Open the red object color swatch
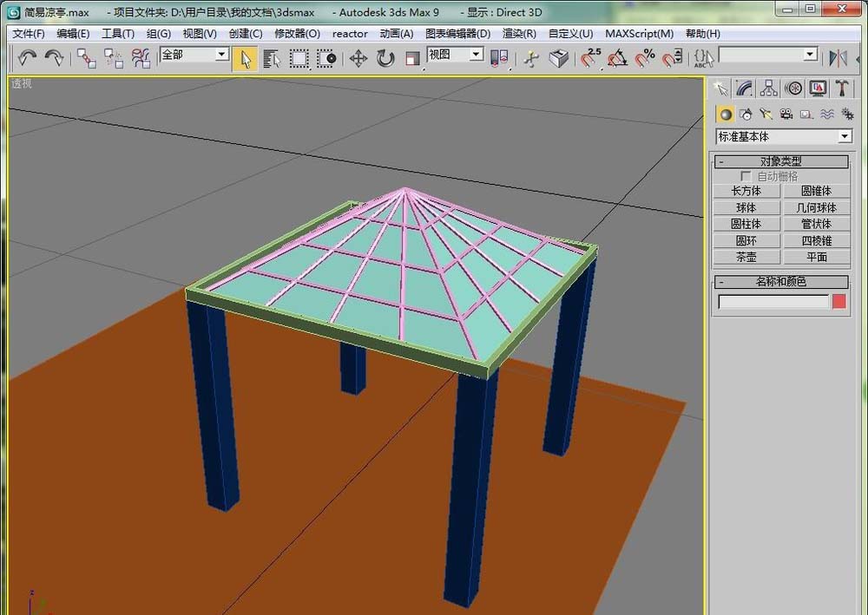This screenshot has width=868, height=615. [x=839, y=301]
